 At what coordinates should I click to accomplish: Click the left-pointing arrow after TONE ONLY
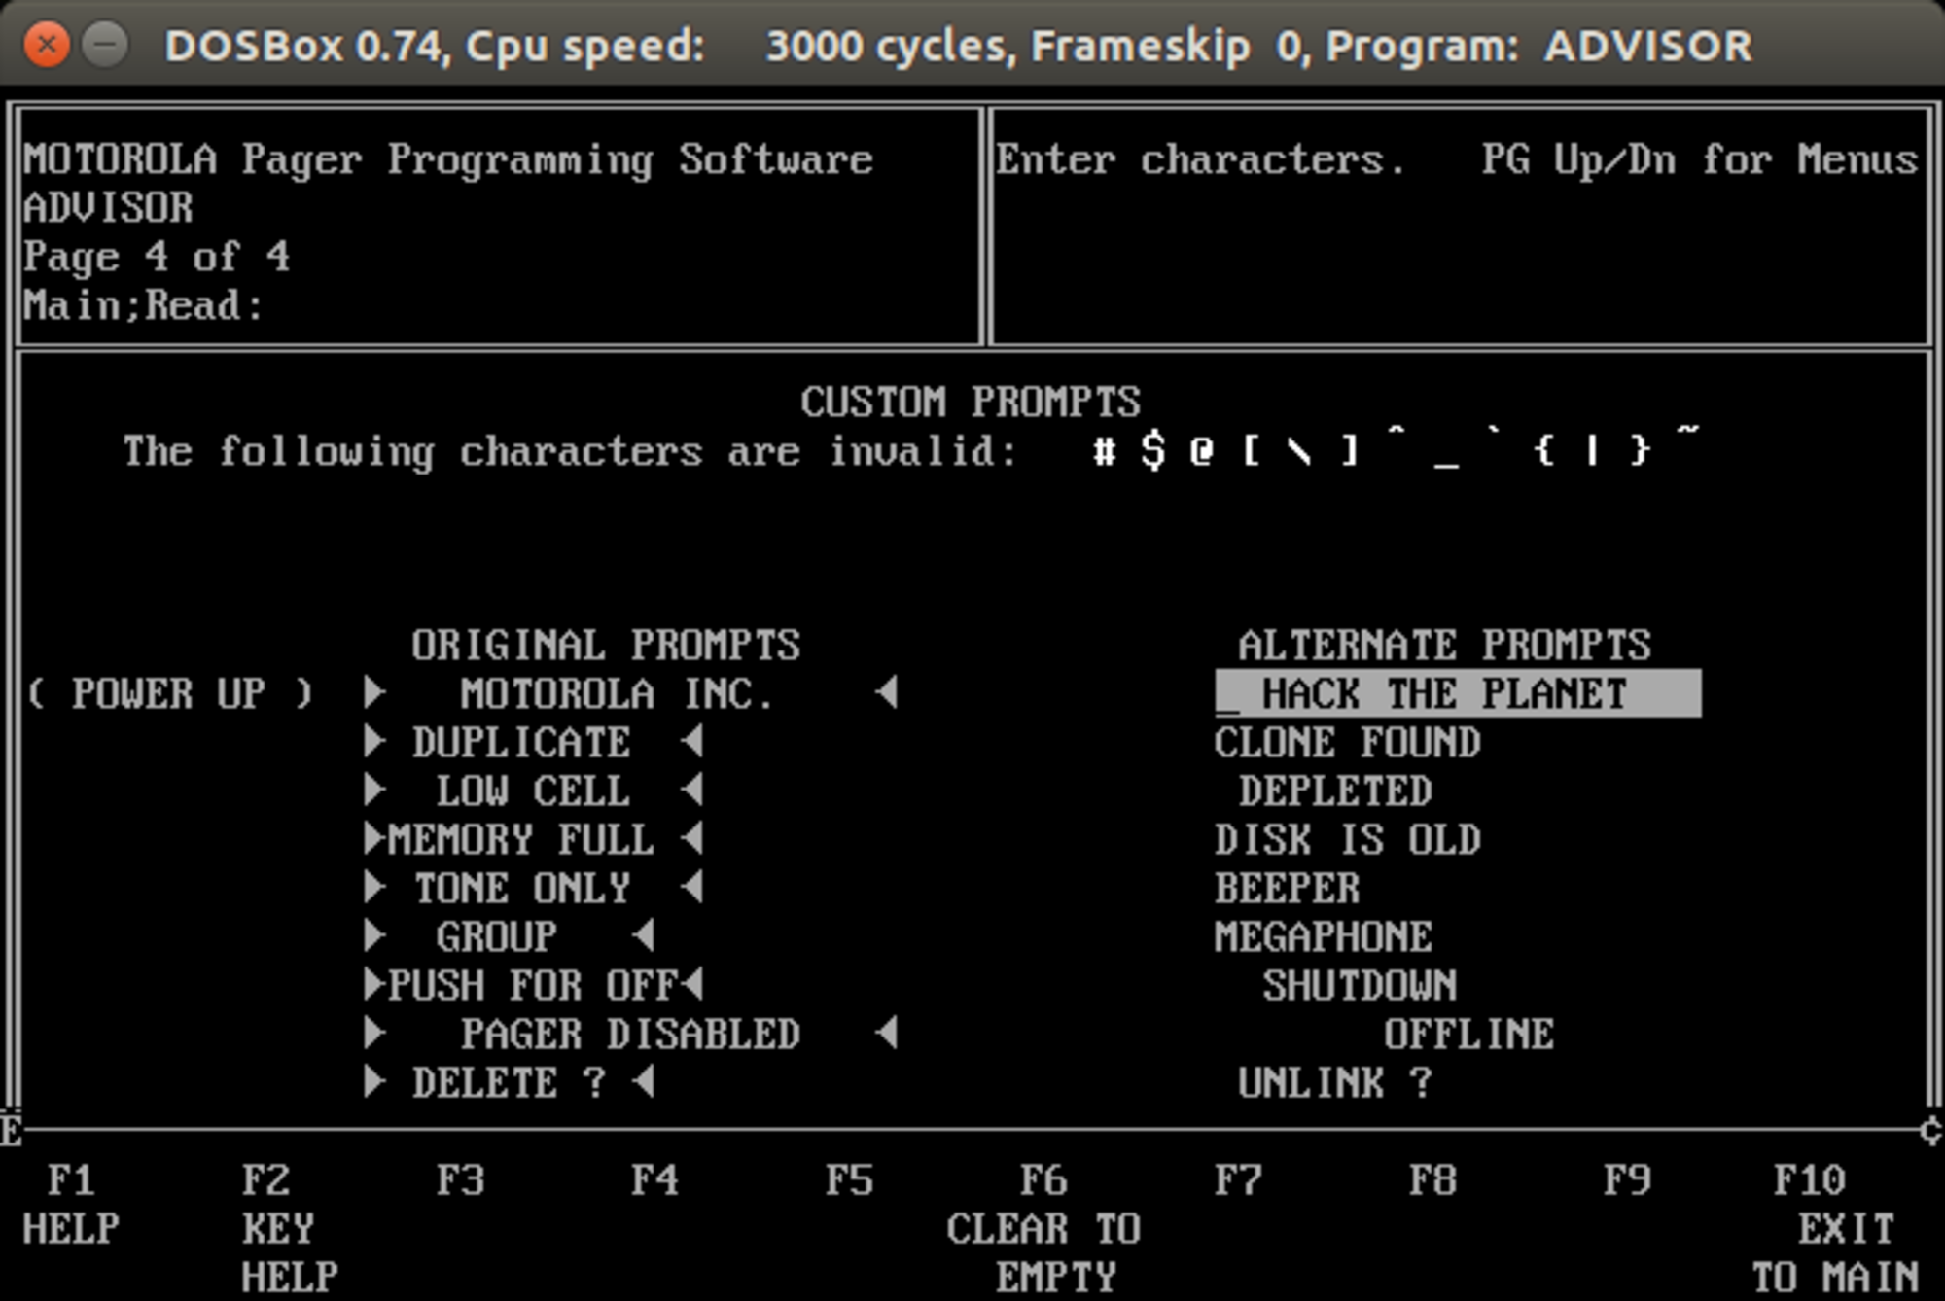691,888
